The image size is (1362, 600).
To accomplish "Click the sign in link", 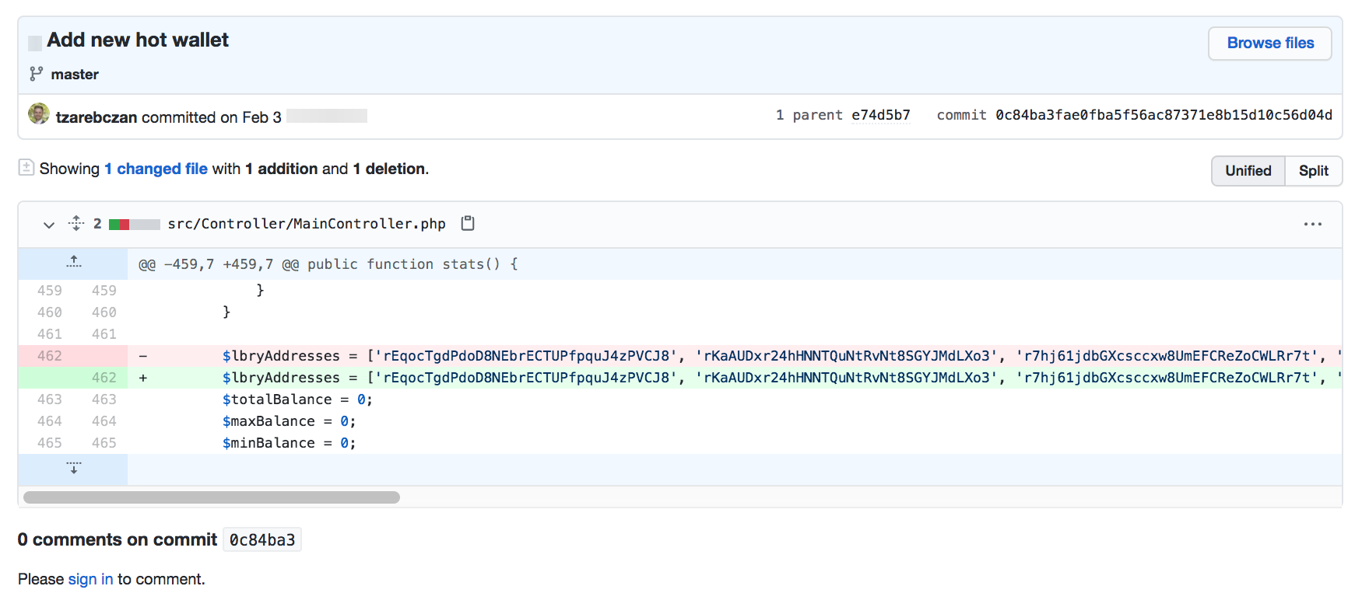I will pos(90,579).
